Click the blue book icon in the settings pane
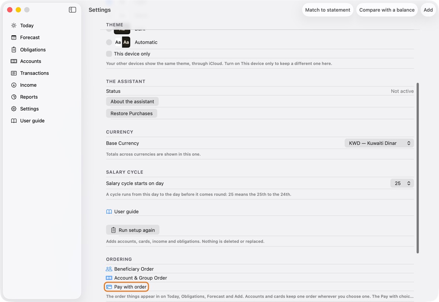Viewport: 439px width, 302px height. (109, 212)
